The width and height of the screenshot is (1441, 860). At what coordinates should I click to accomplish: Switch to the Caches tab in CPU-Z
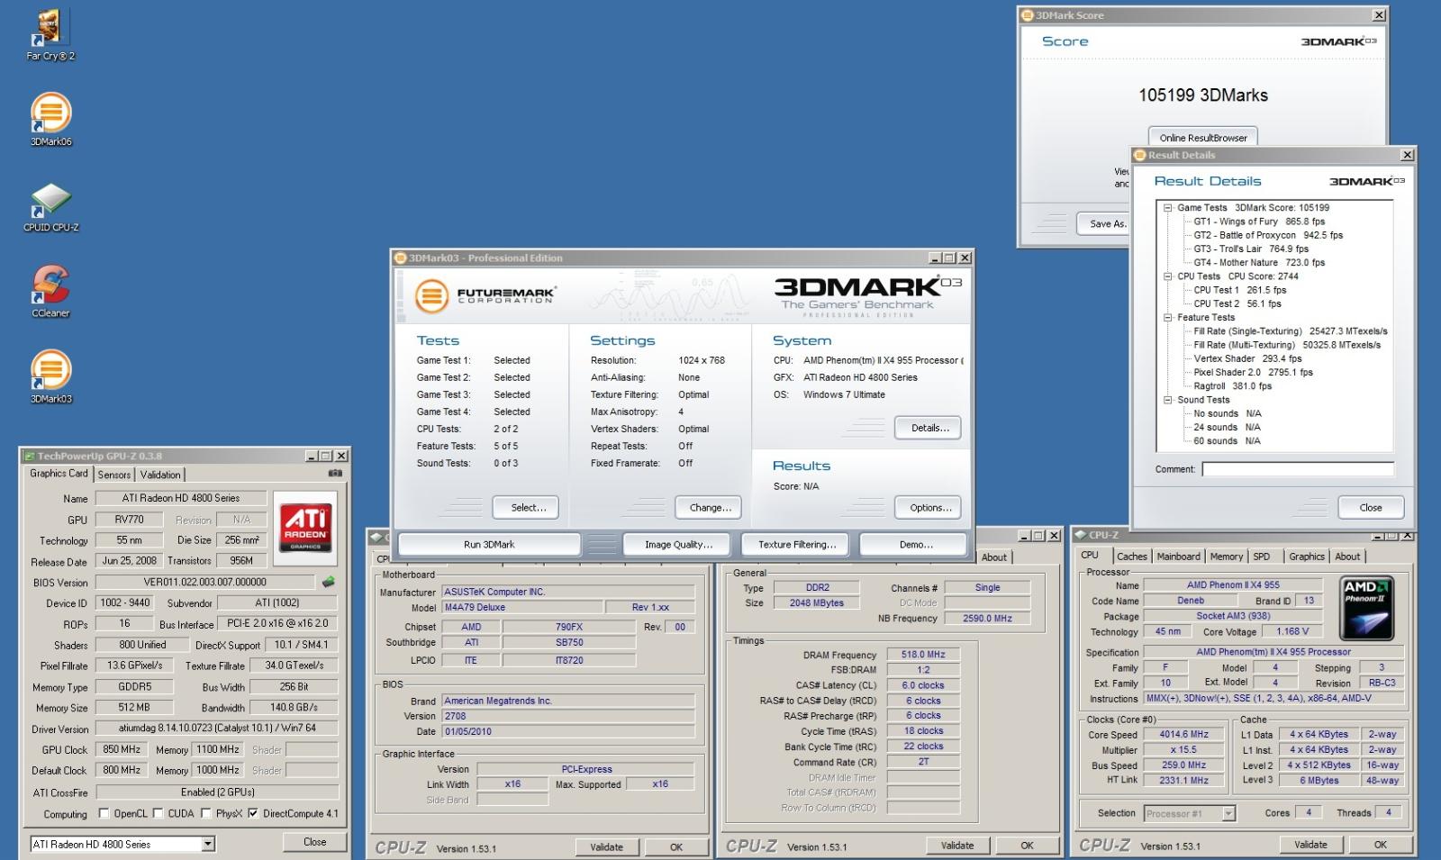(1131, 557)
